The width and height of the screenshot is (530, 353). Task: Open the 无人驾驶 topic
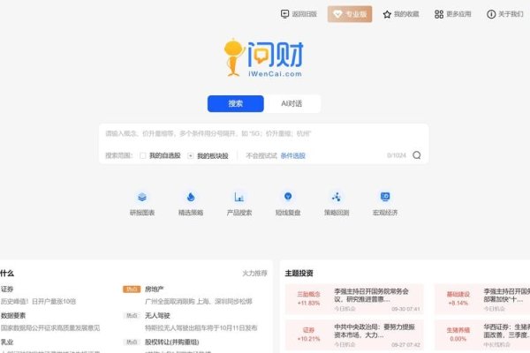click(157, 316)
